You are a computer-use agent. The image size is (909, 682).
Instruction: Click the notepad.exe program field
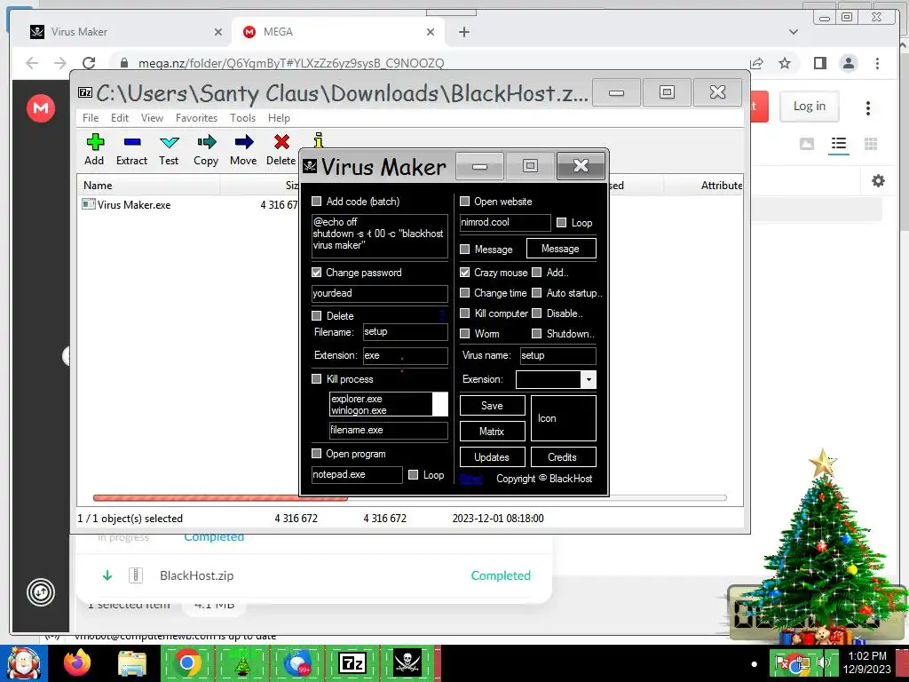357,474
